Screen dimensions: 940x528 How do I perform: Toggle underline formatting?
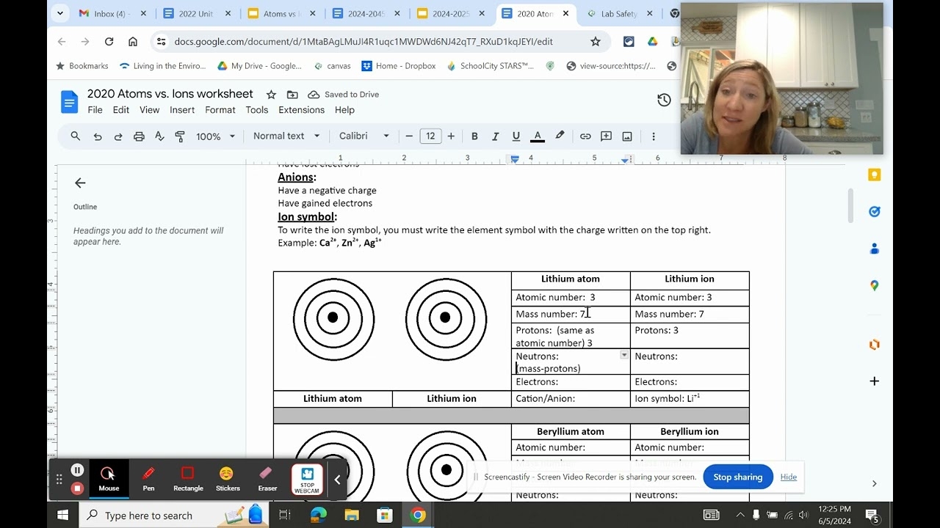(516, 136)
